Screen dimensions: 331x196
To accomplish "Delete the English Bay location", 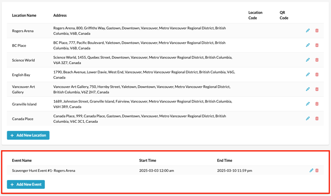I will click(x=317, y=75).
